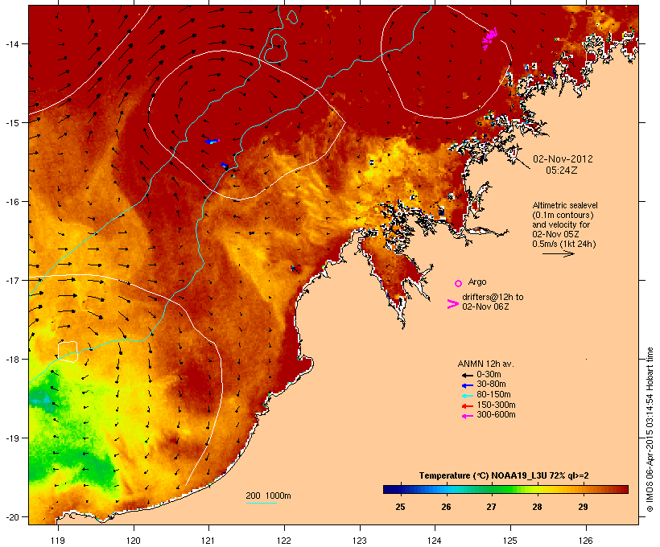Click the magenta drifters arrowhead legend symbol
Image resolution: width=660 pixels, height=547 pixels.
(452, 304)
